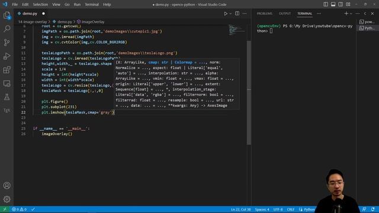This screenshot has height=213, width=379.
Task: Show more panel tabs via the ellipsis
Action: [319, 14]
